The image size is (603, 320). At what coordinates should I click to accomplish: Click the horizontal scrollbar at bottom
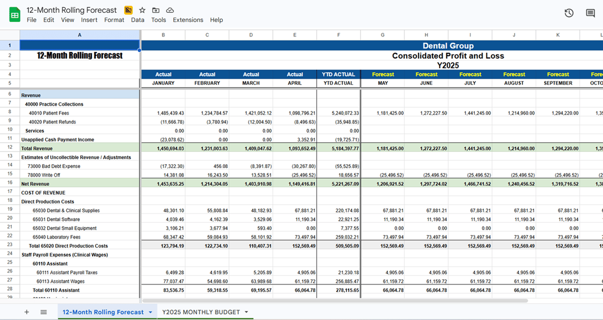click(335, 301)
